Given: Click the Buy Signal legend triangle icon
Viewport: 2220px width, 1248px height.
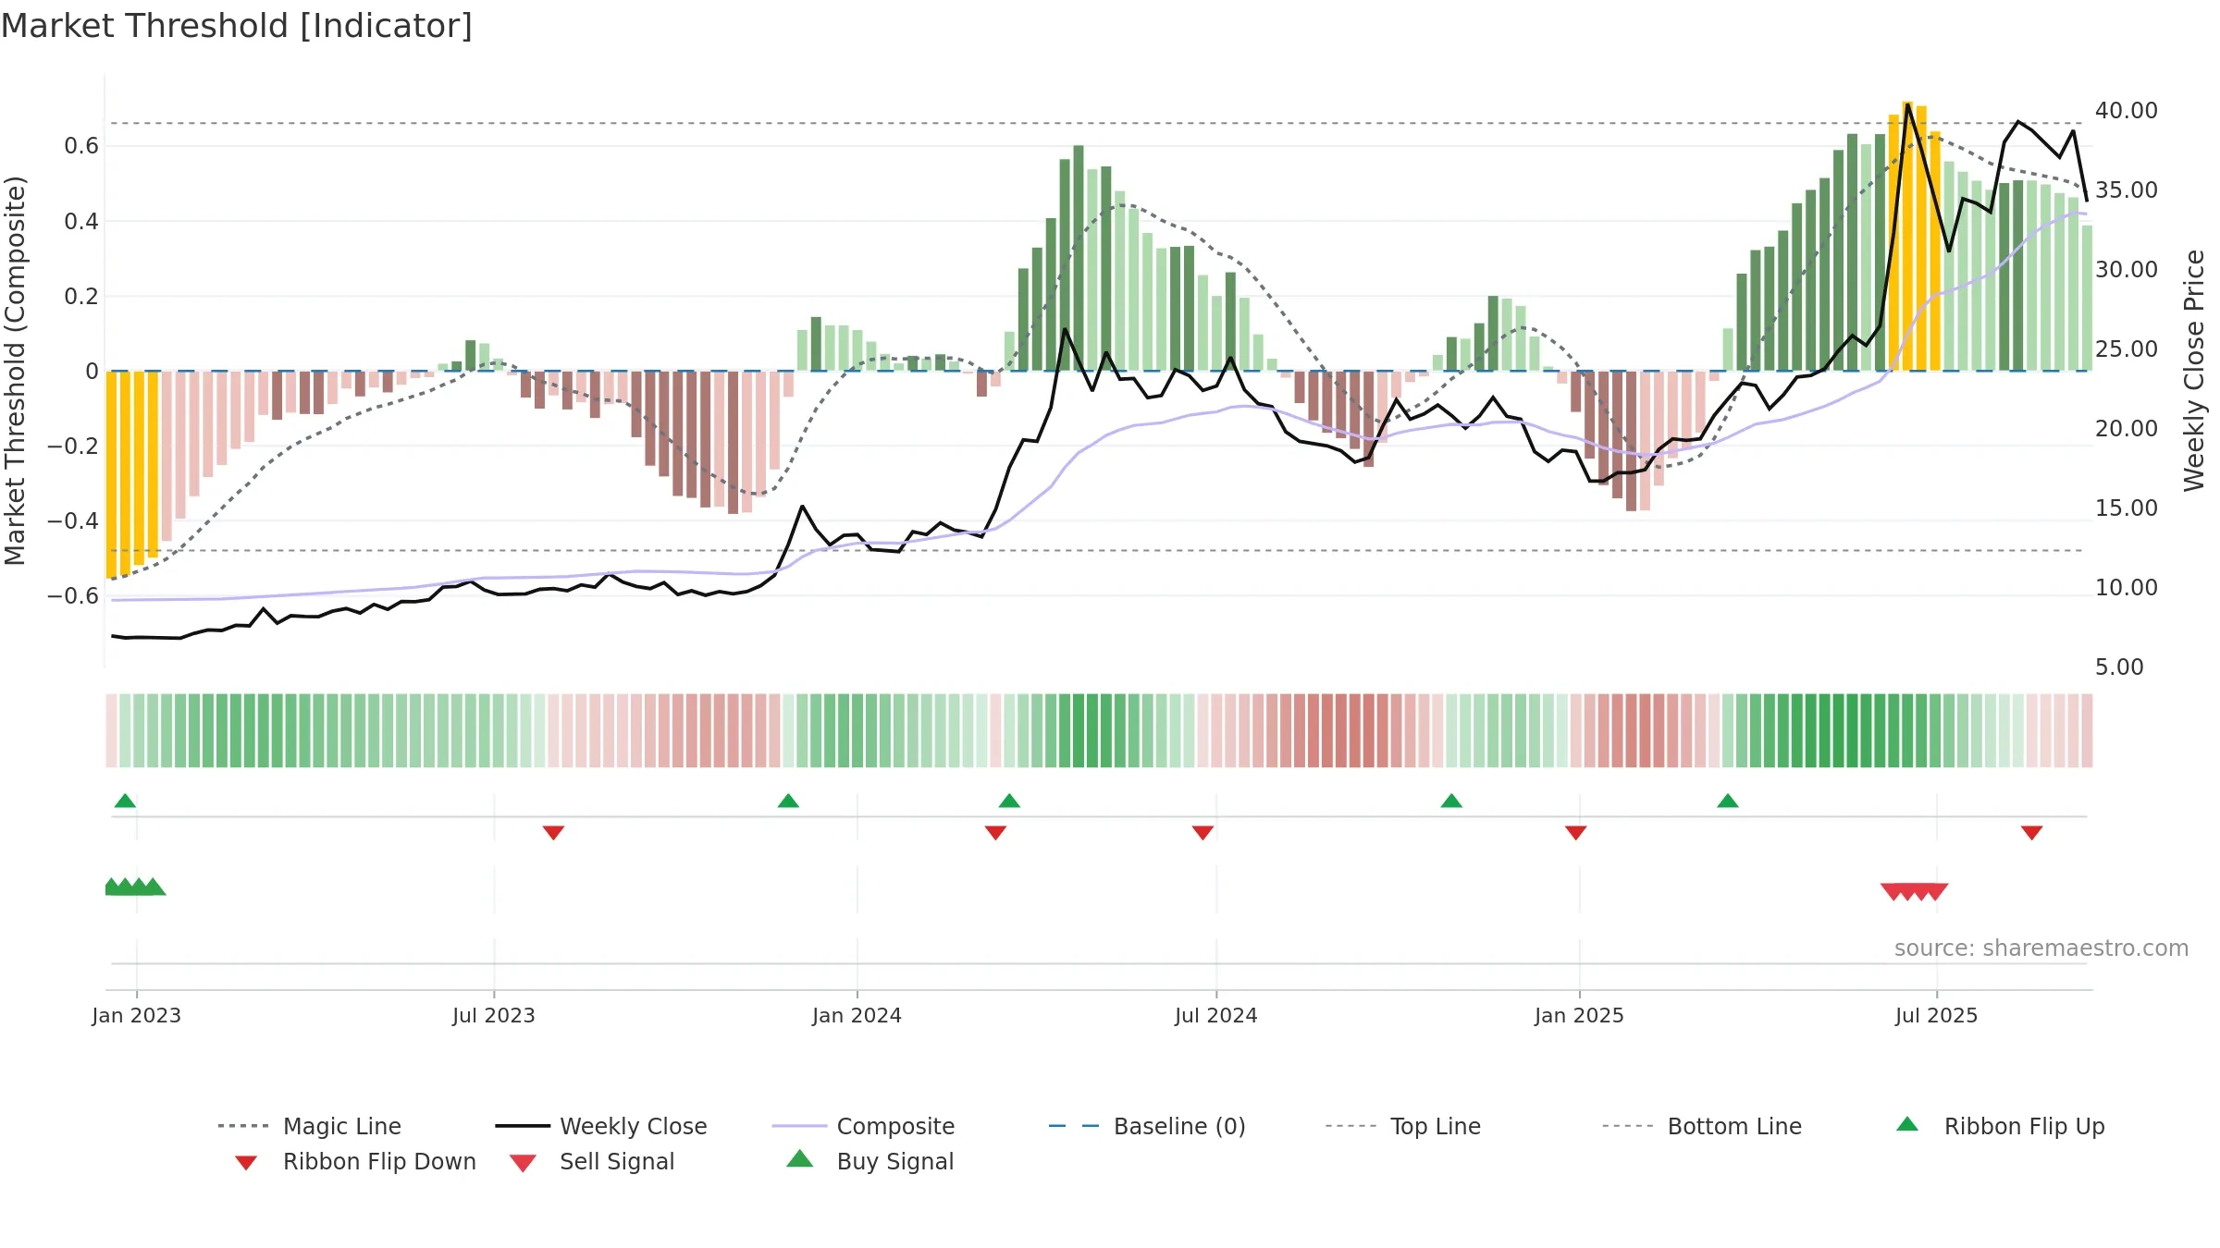Looking at the screenshot, I should tap(799, 1159).
